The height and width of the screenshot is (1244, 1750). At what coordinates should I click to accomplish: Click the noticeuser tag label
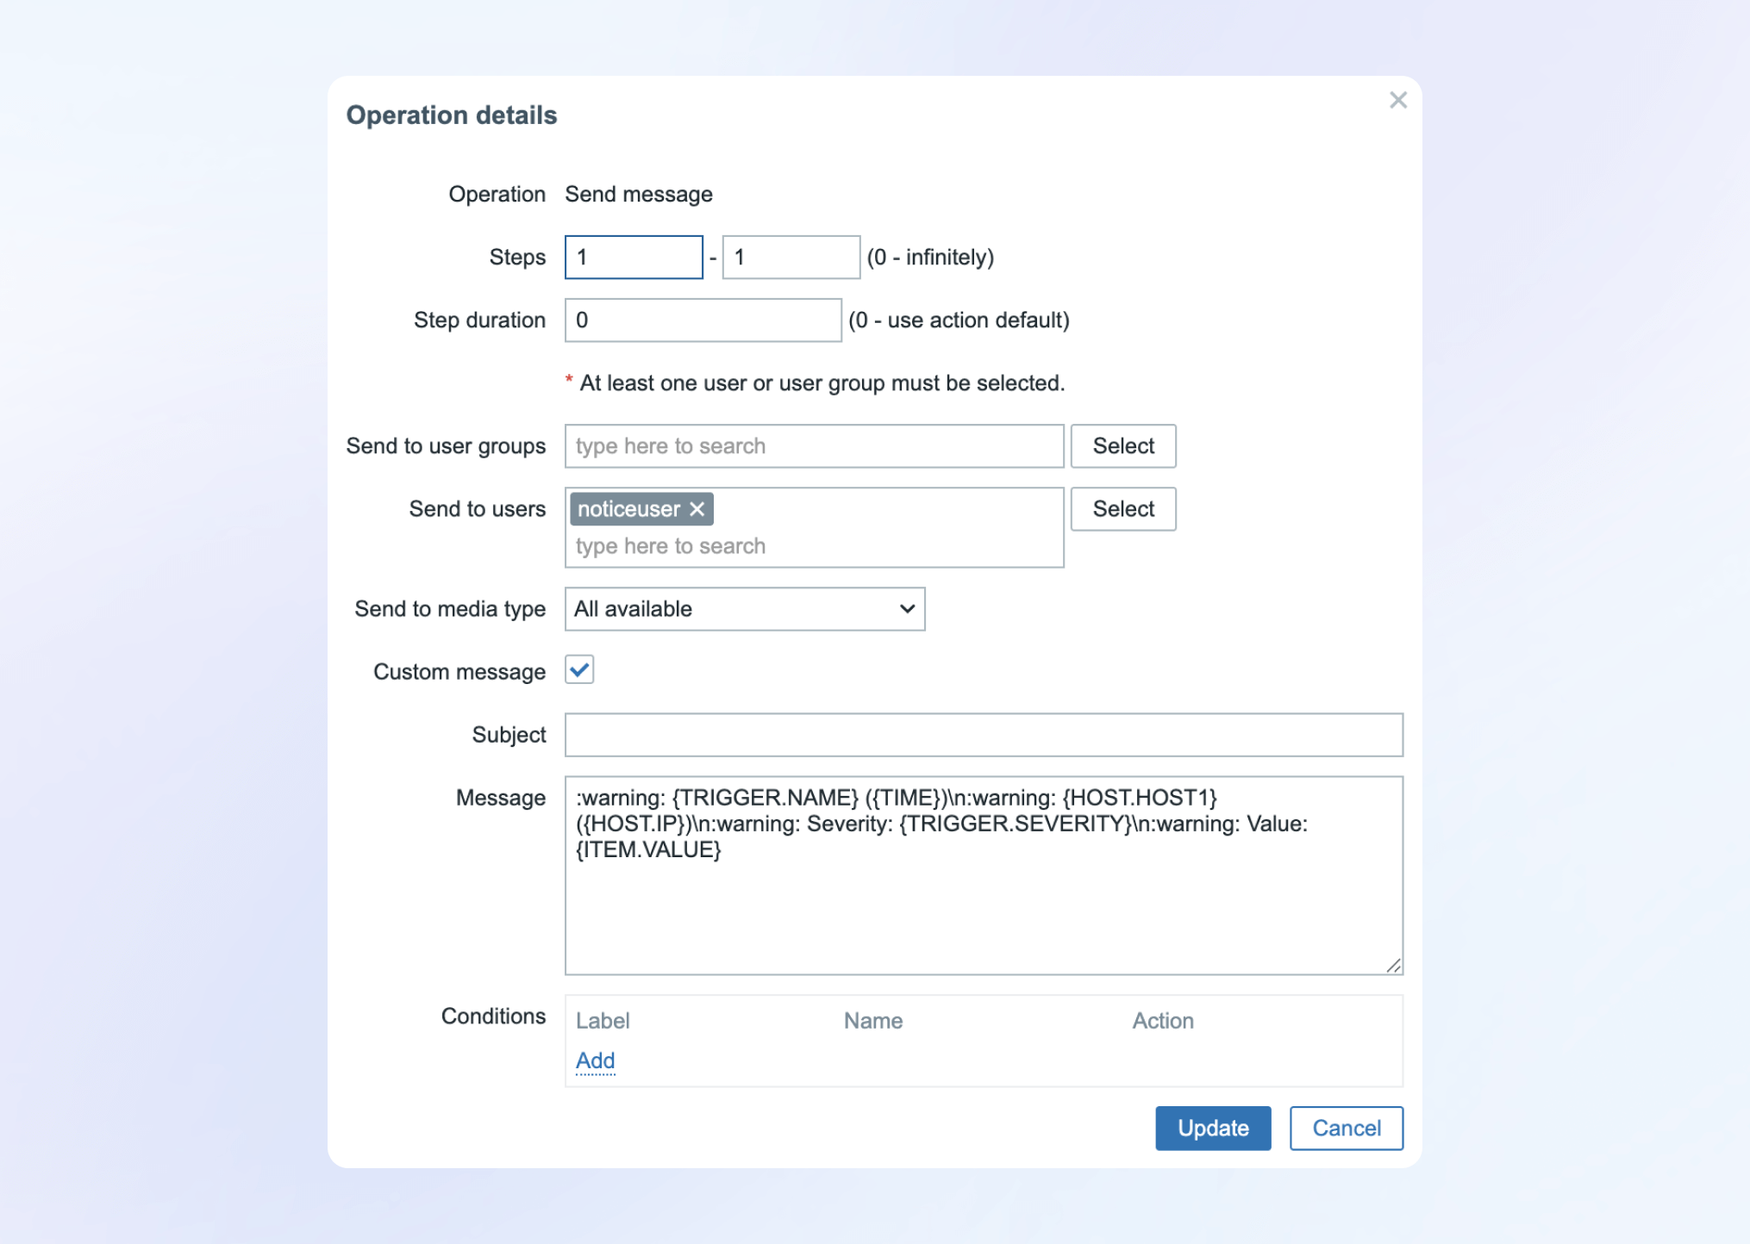click(x=628, y=509)
